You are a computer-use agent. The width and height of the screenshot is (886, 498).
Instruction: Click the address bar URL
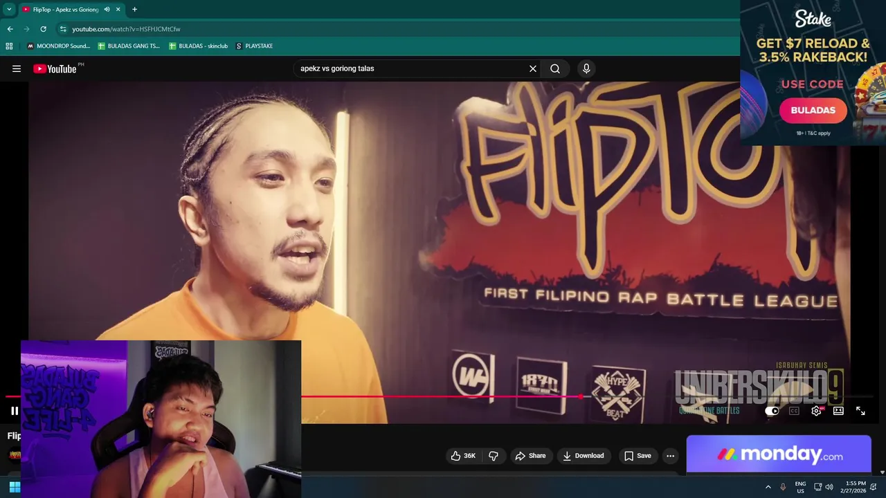(126, 29)
